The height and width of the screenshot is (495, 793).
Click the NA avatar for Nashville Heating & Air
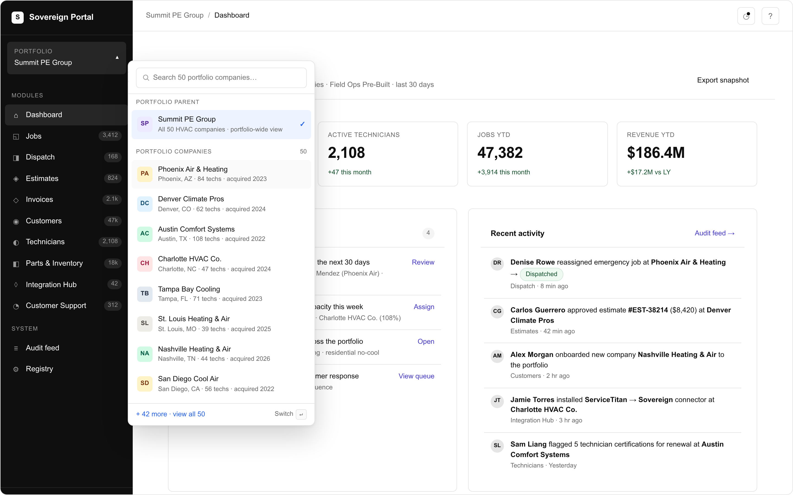click(x=145, y=354)
